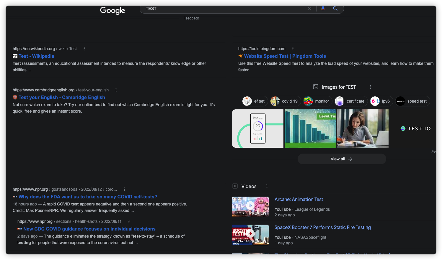The height and width of the screenshot is (260, 442).
Task: Open SpaceX Booster 7 Static Fire Testing title
Action: click(x=323, y=227)
